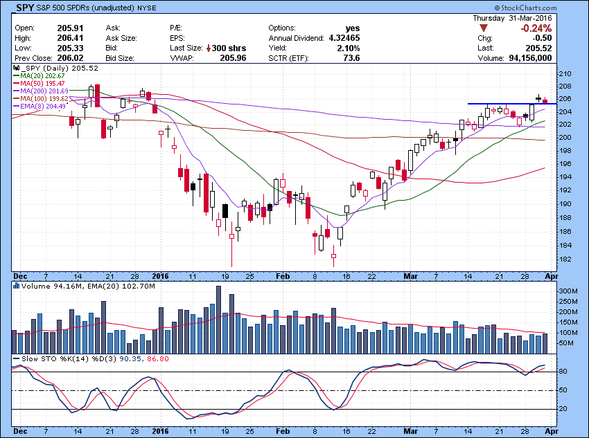
Task: Click the MA(20) 202.67 legend entry
Action: point(42,75)
